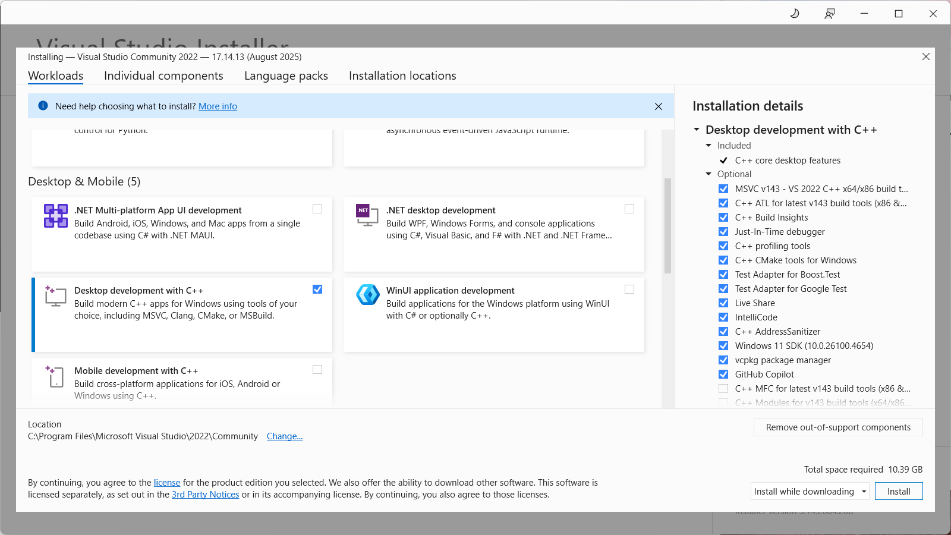The height and width of the screenshot is (535, 951).
Task: Open the license link
Action: point(167,483)
